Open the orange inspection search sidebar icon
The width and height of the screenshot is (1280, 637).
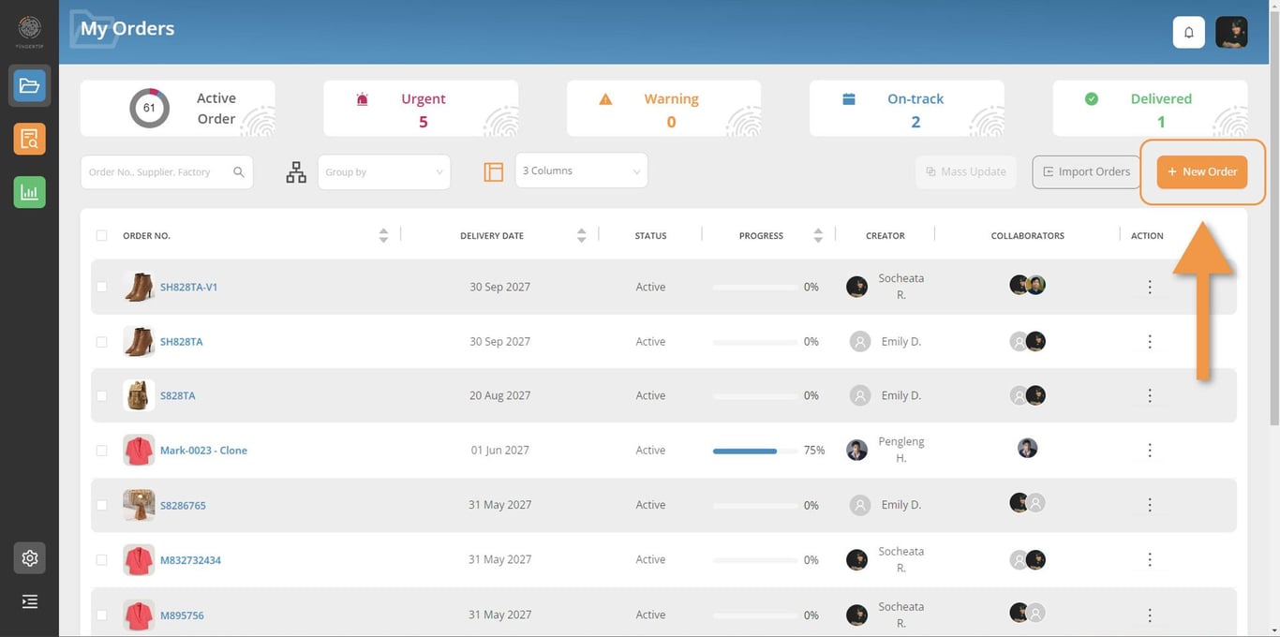30,140
